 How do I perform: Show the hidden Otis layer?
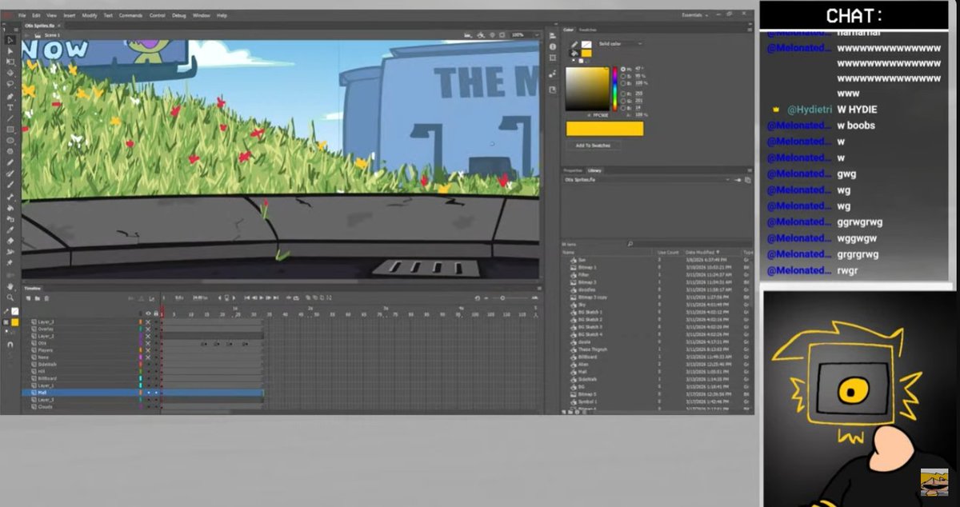coord(148,343)
